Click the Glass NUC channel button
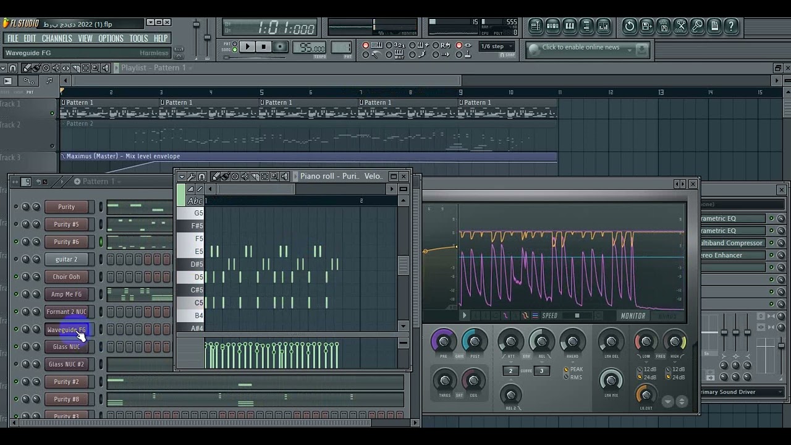The image size is (791, 445). pos(66,347)
